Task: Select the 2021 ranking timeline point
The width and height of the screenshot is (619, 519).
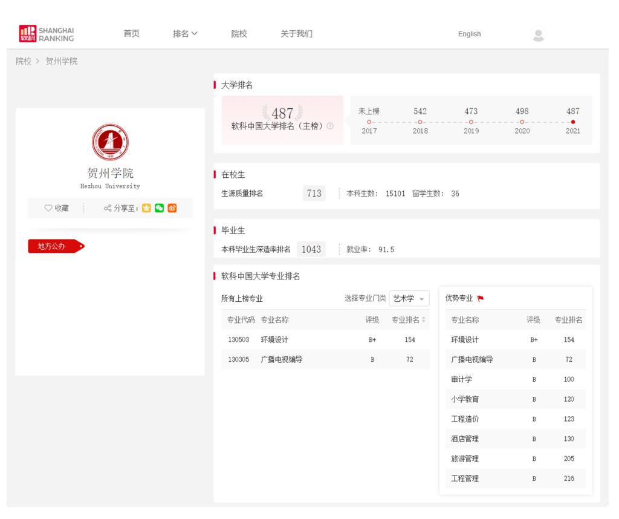Action: tap(572, 122)
